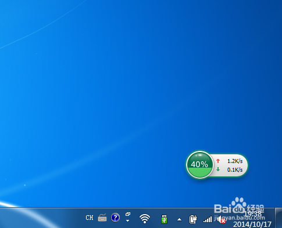This screenshot has width=282, height=228.
Task: Open the WiFi hotspot tray icon
Action: [x=145, y=219]
